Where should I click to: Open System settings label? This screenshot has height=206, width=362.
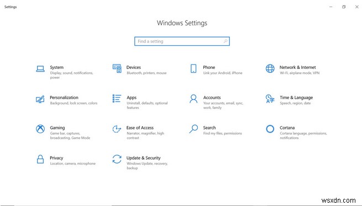[56, 67]
